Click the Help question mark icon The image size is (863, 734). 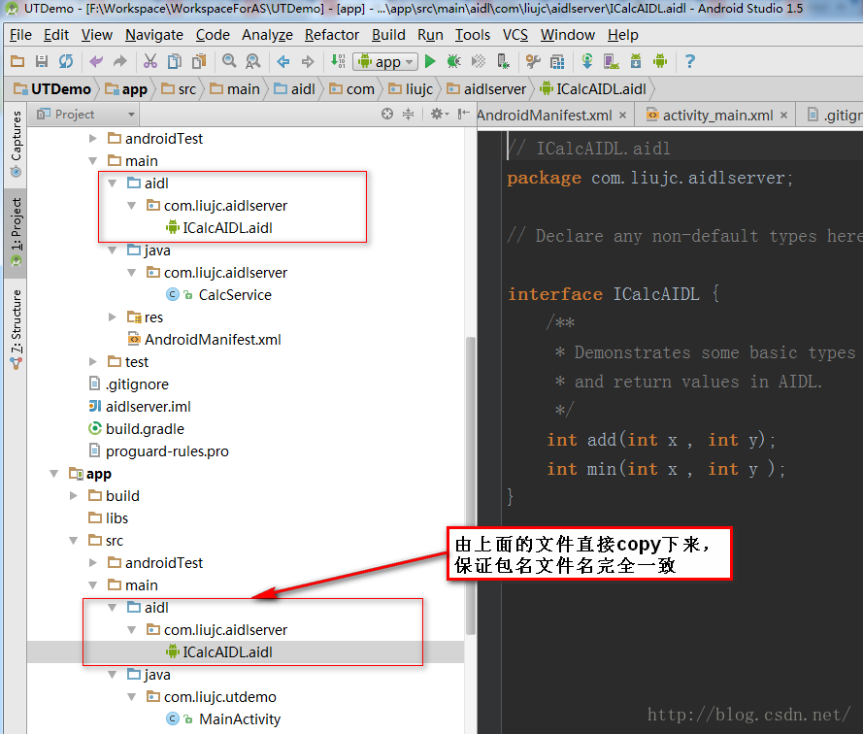pyautogui.click(x=689, y=61)
